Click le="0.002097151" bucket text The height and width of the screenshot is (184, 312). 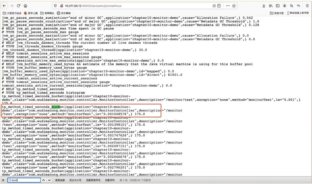pyautogui.click(x=112, y=146)
